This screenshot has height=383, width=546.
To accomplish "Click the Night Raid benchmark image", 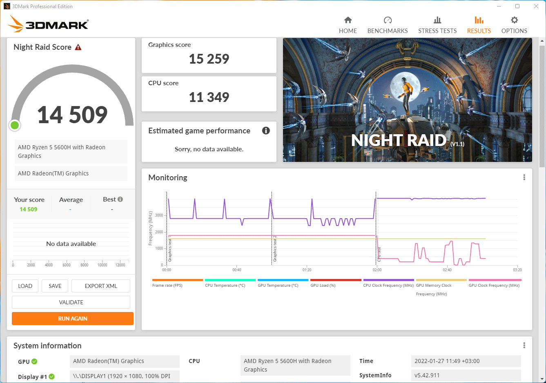I will tap(408, 100).
